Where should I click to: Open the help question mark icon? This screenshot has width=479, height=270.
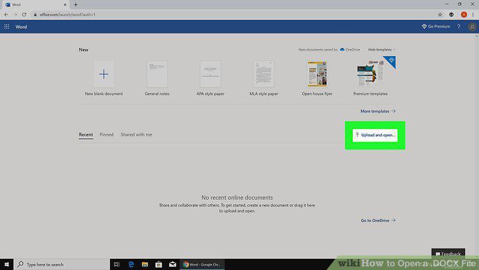click(459, 26)
